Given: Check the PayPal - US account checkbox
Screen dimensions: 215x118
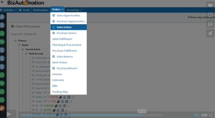Looking at the screenshot, I should (x=33, y=97).
